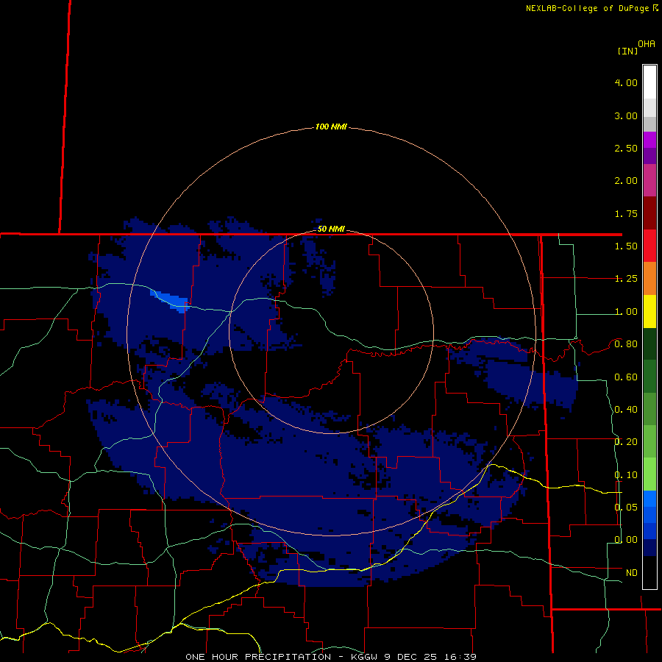Click the 0.60 legend value
The width and height of the screenshot is (662, 662).
tap(626, 377)
